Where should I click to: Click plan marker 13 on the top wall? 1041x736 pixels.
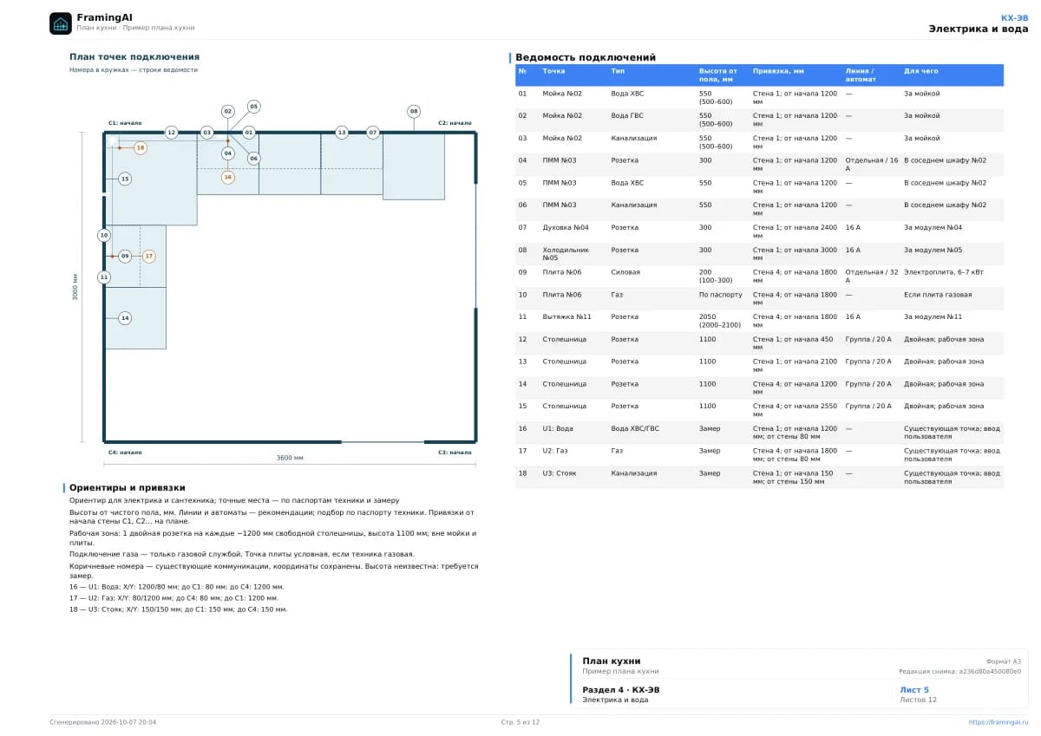(342, 133)
